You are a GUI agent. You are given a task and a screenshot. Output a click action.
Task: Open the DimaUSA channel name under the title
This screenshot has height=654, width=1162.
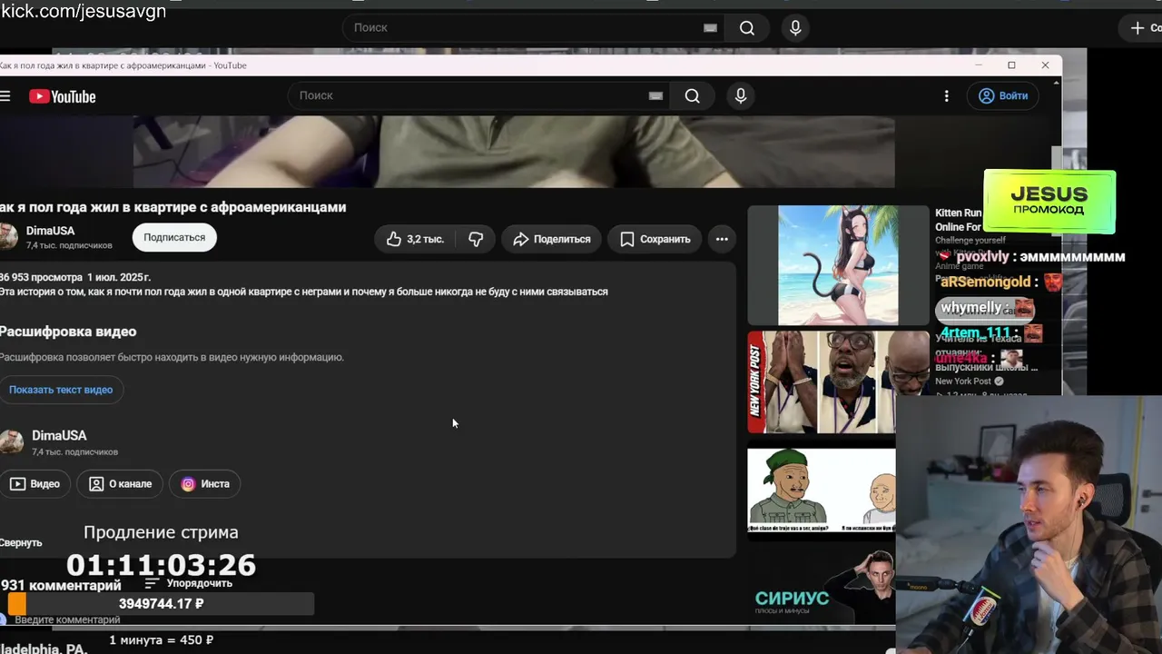point(50,231)
